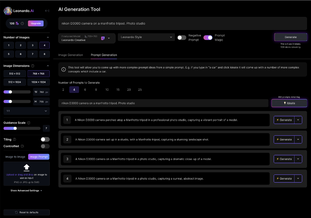Set number of prompts to 15
Image resolution: width=311 pixels, height=218 pixels.
[118, 90]
